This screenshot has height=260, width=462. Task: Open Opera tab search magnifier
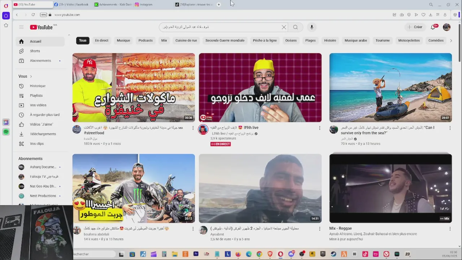click(431, 5)
